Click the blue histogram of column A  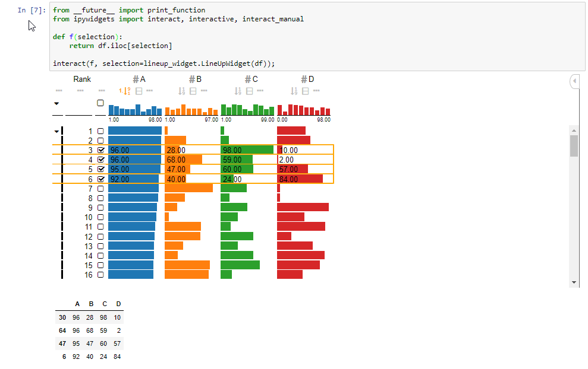135,110
